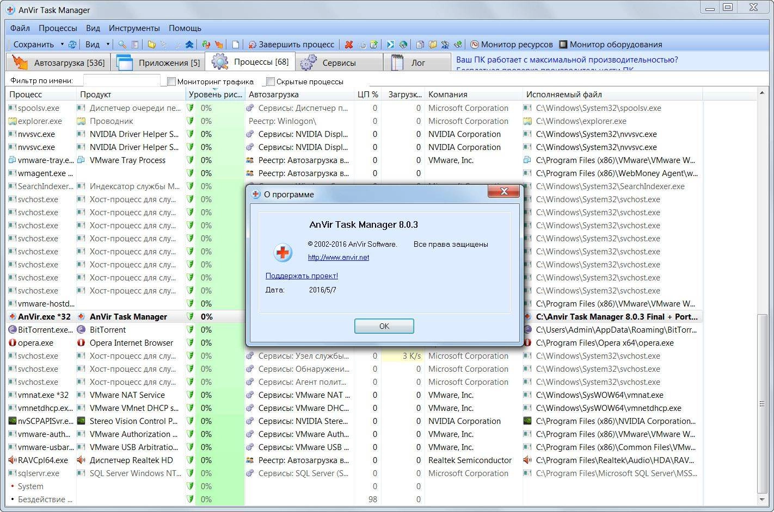Viewport: 774px width, 512px height.
Task: Click the Ваш ПК работает с максимальной производительностью link
Action: click(567, 60)
